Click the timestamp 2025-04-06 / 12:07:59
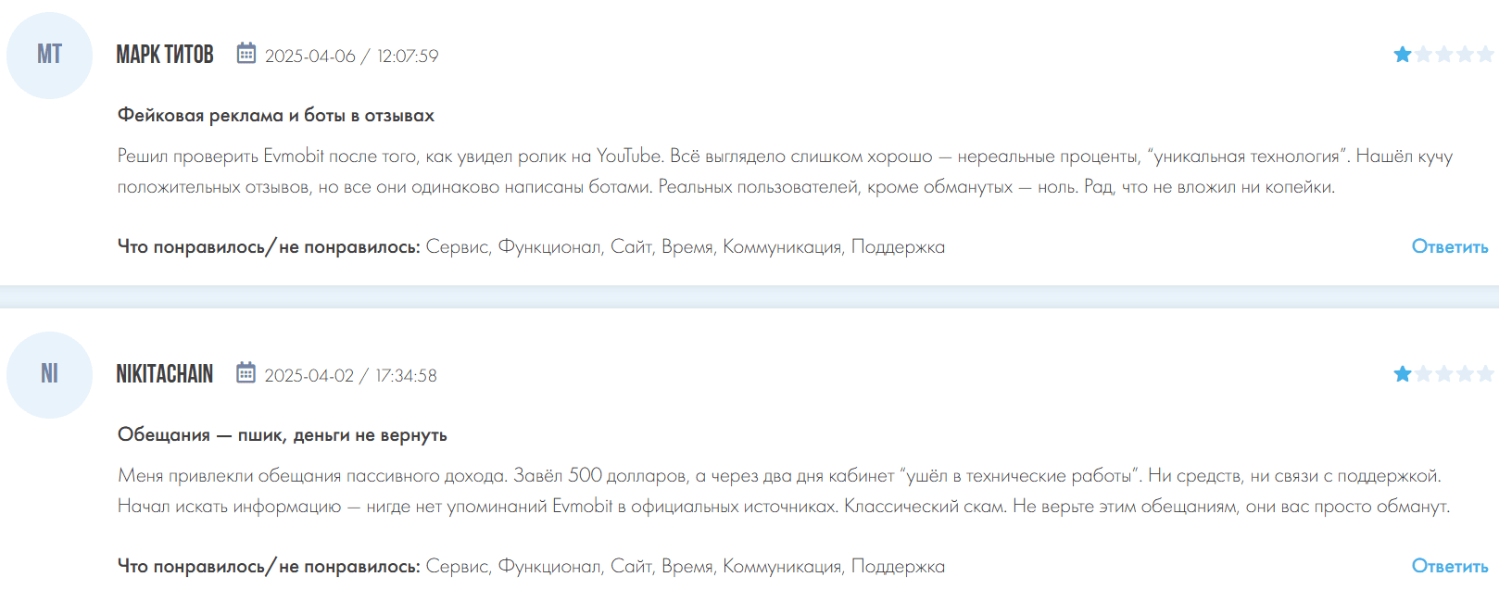Image resolution: width=1499 pixels, height=602 pixels. pyautogui.click(x=351, y=56)
